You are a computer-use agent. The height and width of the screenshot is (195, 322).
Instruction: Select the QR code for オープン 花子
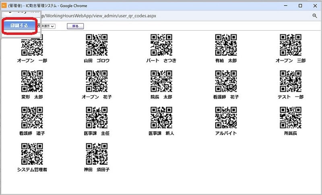[97, 81]
